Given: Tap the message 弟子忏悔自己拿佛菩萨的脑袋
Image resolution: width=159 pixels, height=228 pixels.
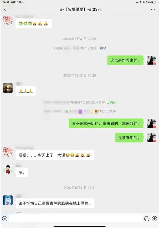Looking at the screenshot, I should tap(55, 203).
